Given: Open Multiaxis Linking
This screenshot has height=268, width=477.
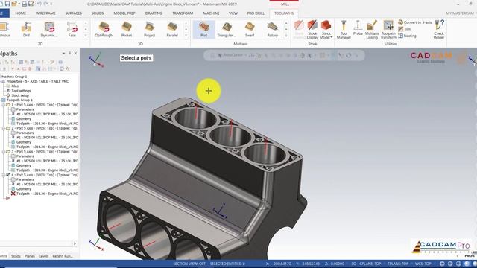Looking at the screenshot, I should (372, 30).
